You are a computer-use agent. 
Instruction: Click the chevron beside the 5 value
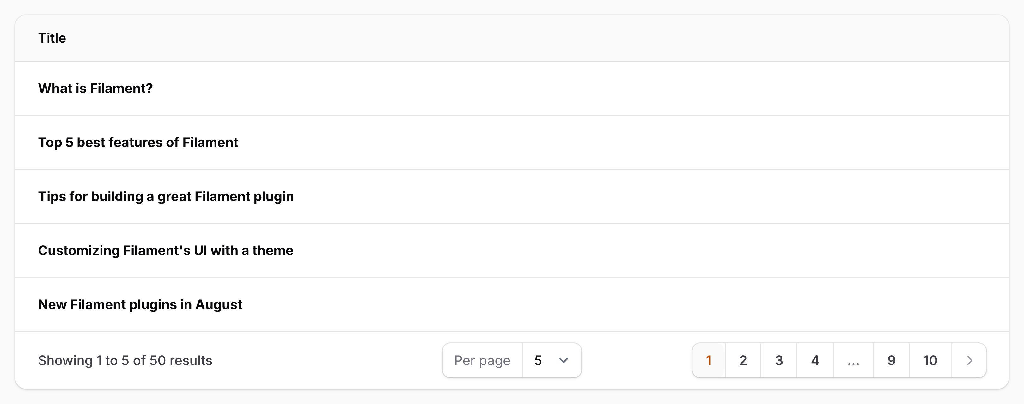point(563,360)
